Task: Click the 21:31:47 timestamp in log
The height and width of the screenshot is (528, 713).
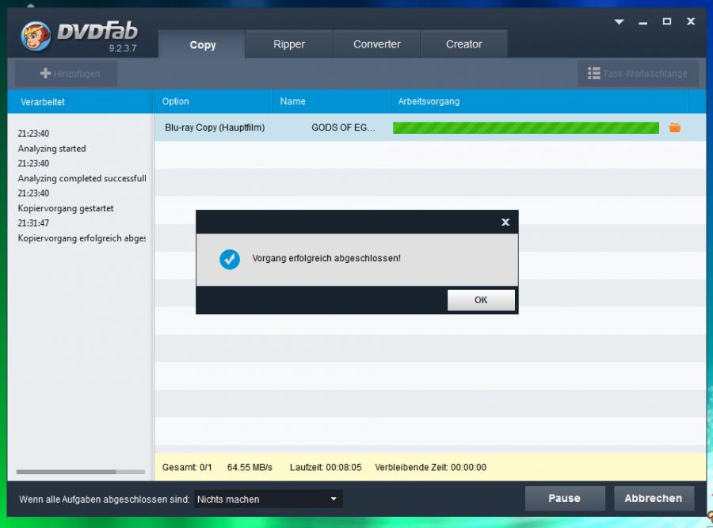Action: pos(33,223)
